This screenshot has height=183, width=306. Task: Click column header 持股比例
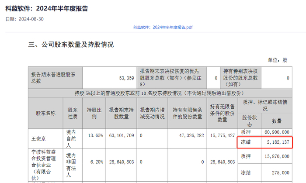pos(94,113)
